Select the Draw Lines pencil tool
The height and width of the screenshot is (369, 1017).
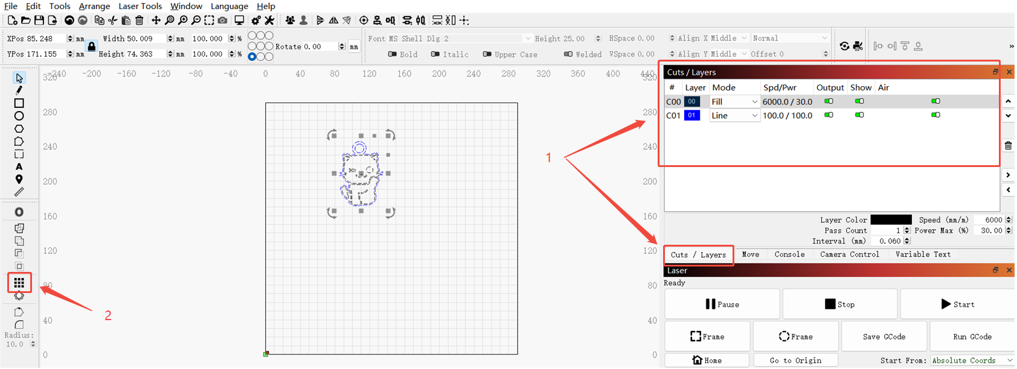click(x=19, y=90)
